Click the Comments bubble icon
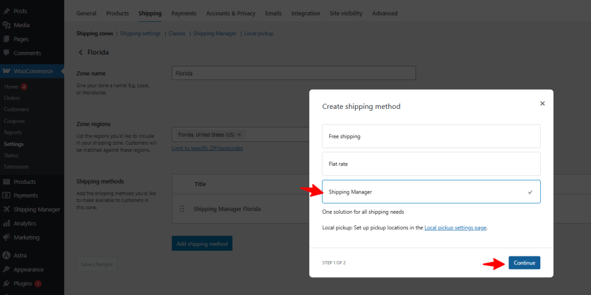Image resolution: width=591 pixels, height=295 pixels. (6, 53)
